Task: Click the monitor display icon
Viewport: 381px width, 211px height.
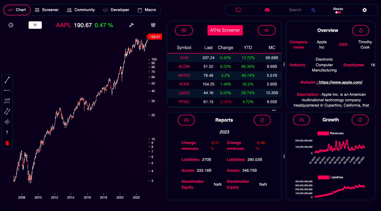Action: [239, 10]
